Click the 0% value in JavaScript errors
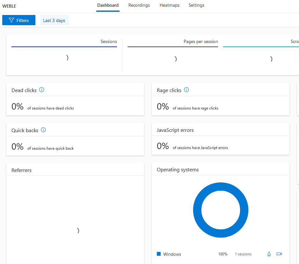299x264 pixels. coord(163,146)
